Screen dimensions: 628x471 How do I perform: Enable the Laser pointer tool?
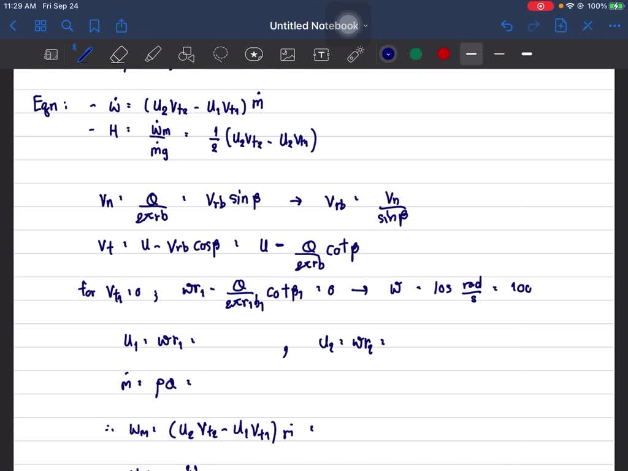[354, 54]
